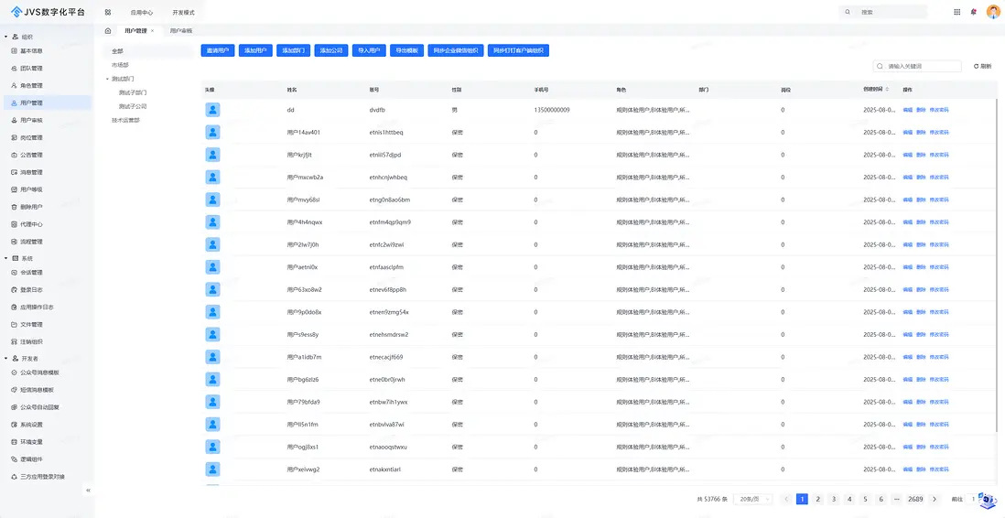This screenshot has height=518, width=1005.
Task: Click 修改密码 in the dvdfb row
Action: click(x=939, y=110)
